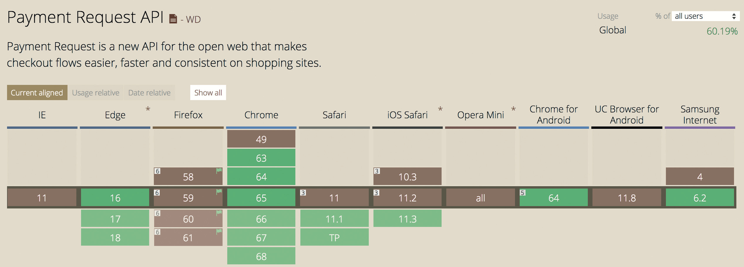This screenshot has height=267, width=744.
Task: Click the asterisk next to Edge header
Action: point(148,109)
